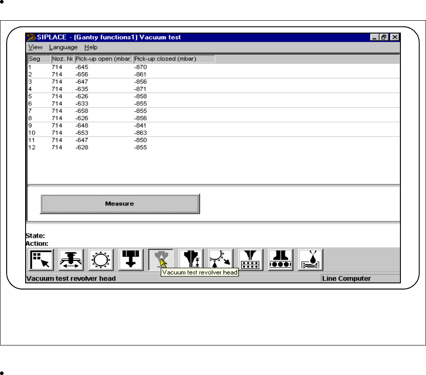426x375 pixels.
Task: Select pick-up closed value -861
Action: click(140, 74)
